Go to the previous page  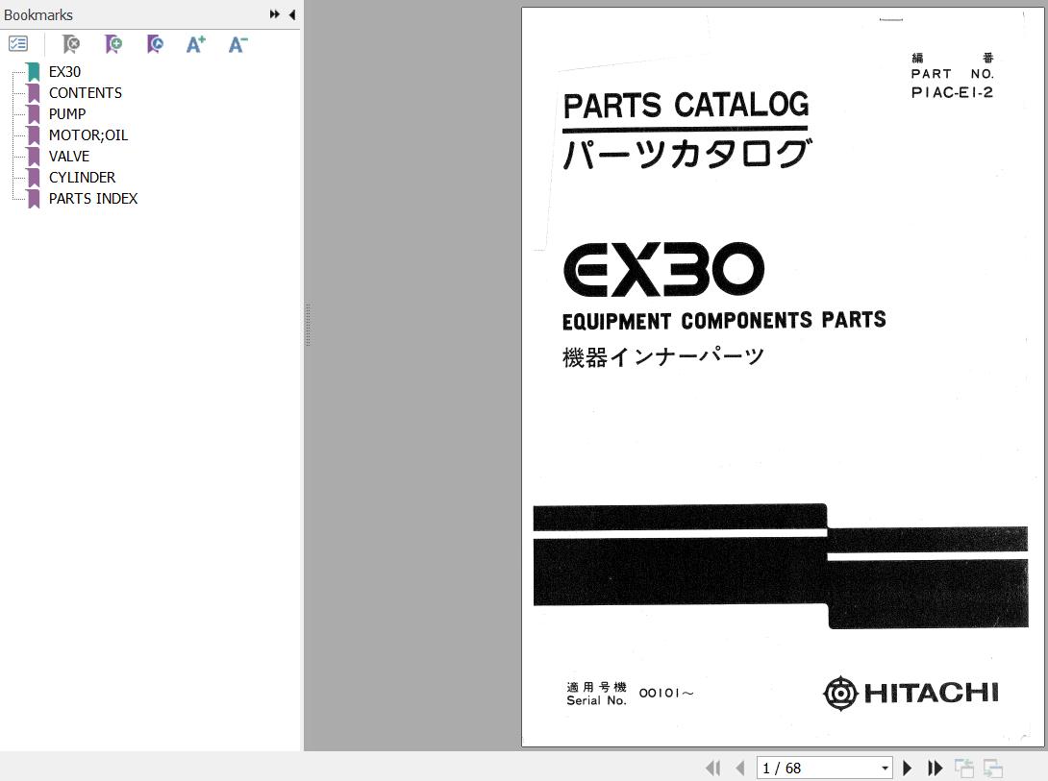click(740, 769)
